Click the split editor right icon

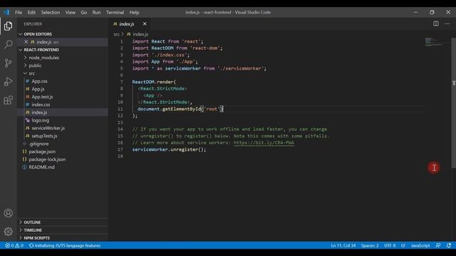(x=435, y=23)
